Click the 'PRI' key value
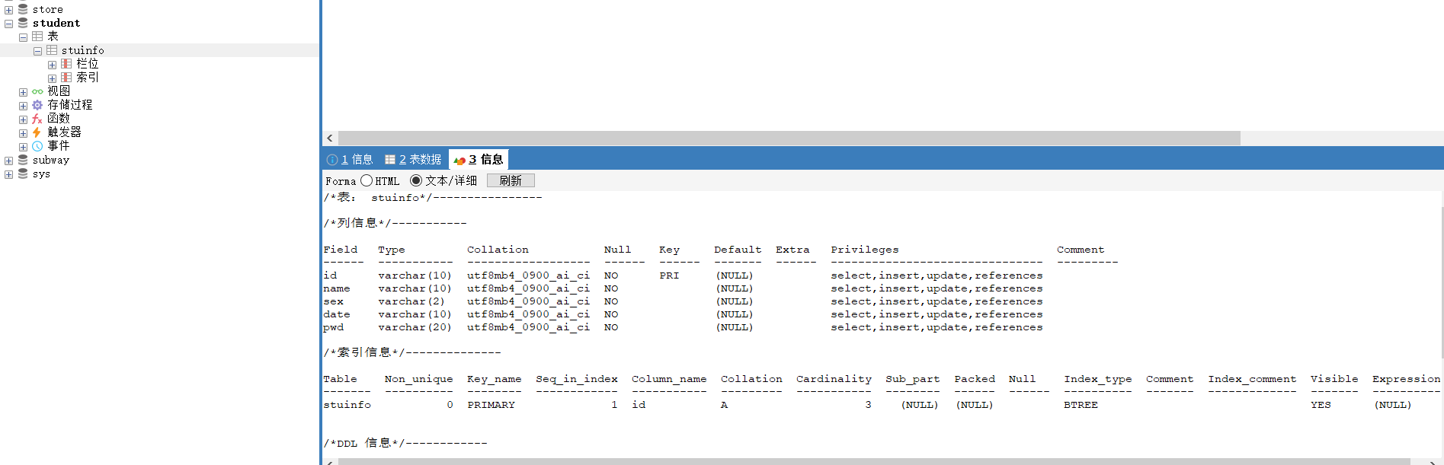 [669, 275]
